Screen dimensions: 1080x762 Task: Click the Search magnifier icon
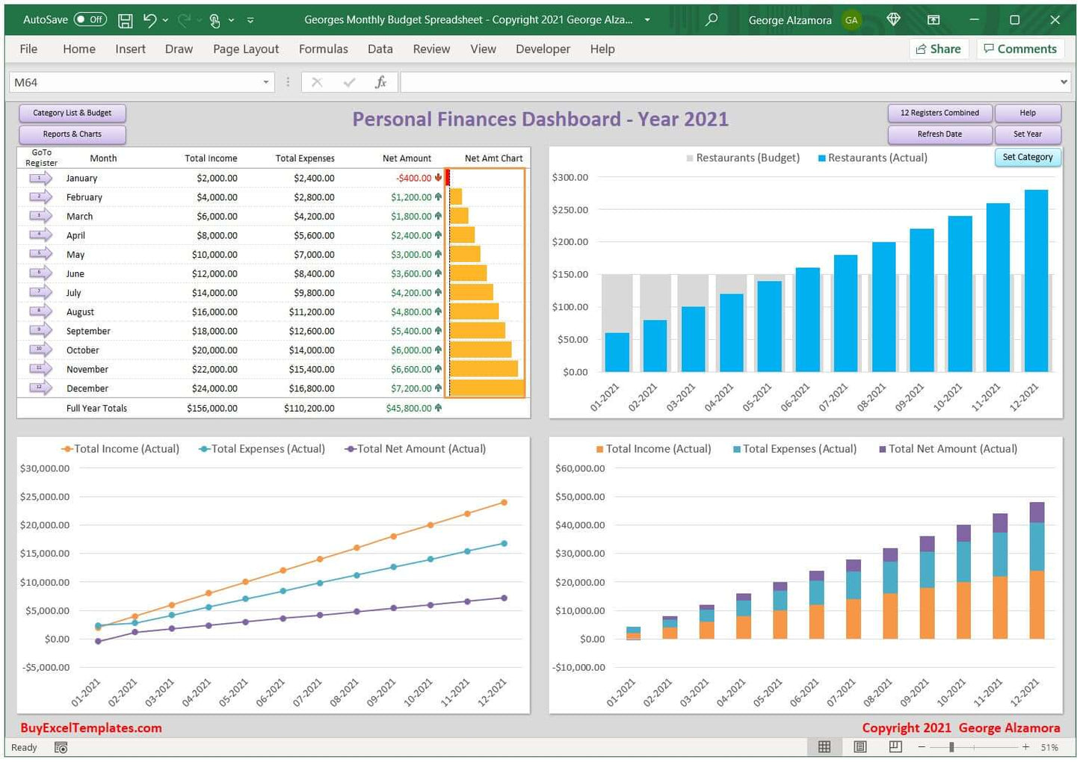click(712, 19)
